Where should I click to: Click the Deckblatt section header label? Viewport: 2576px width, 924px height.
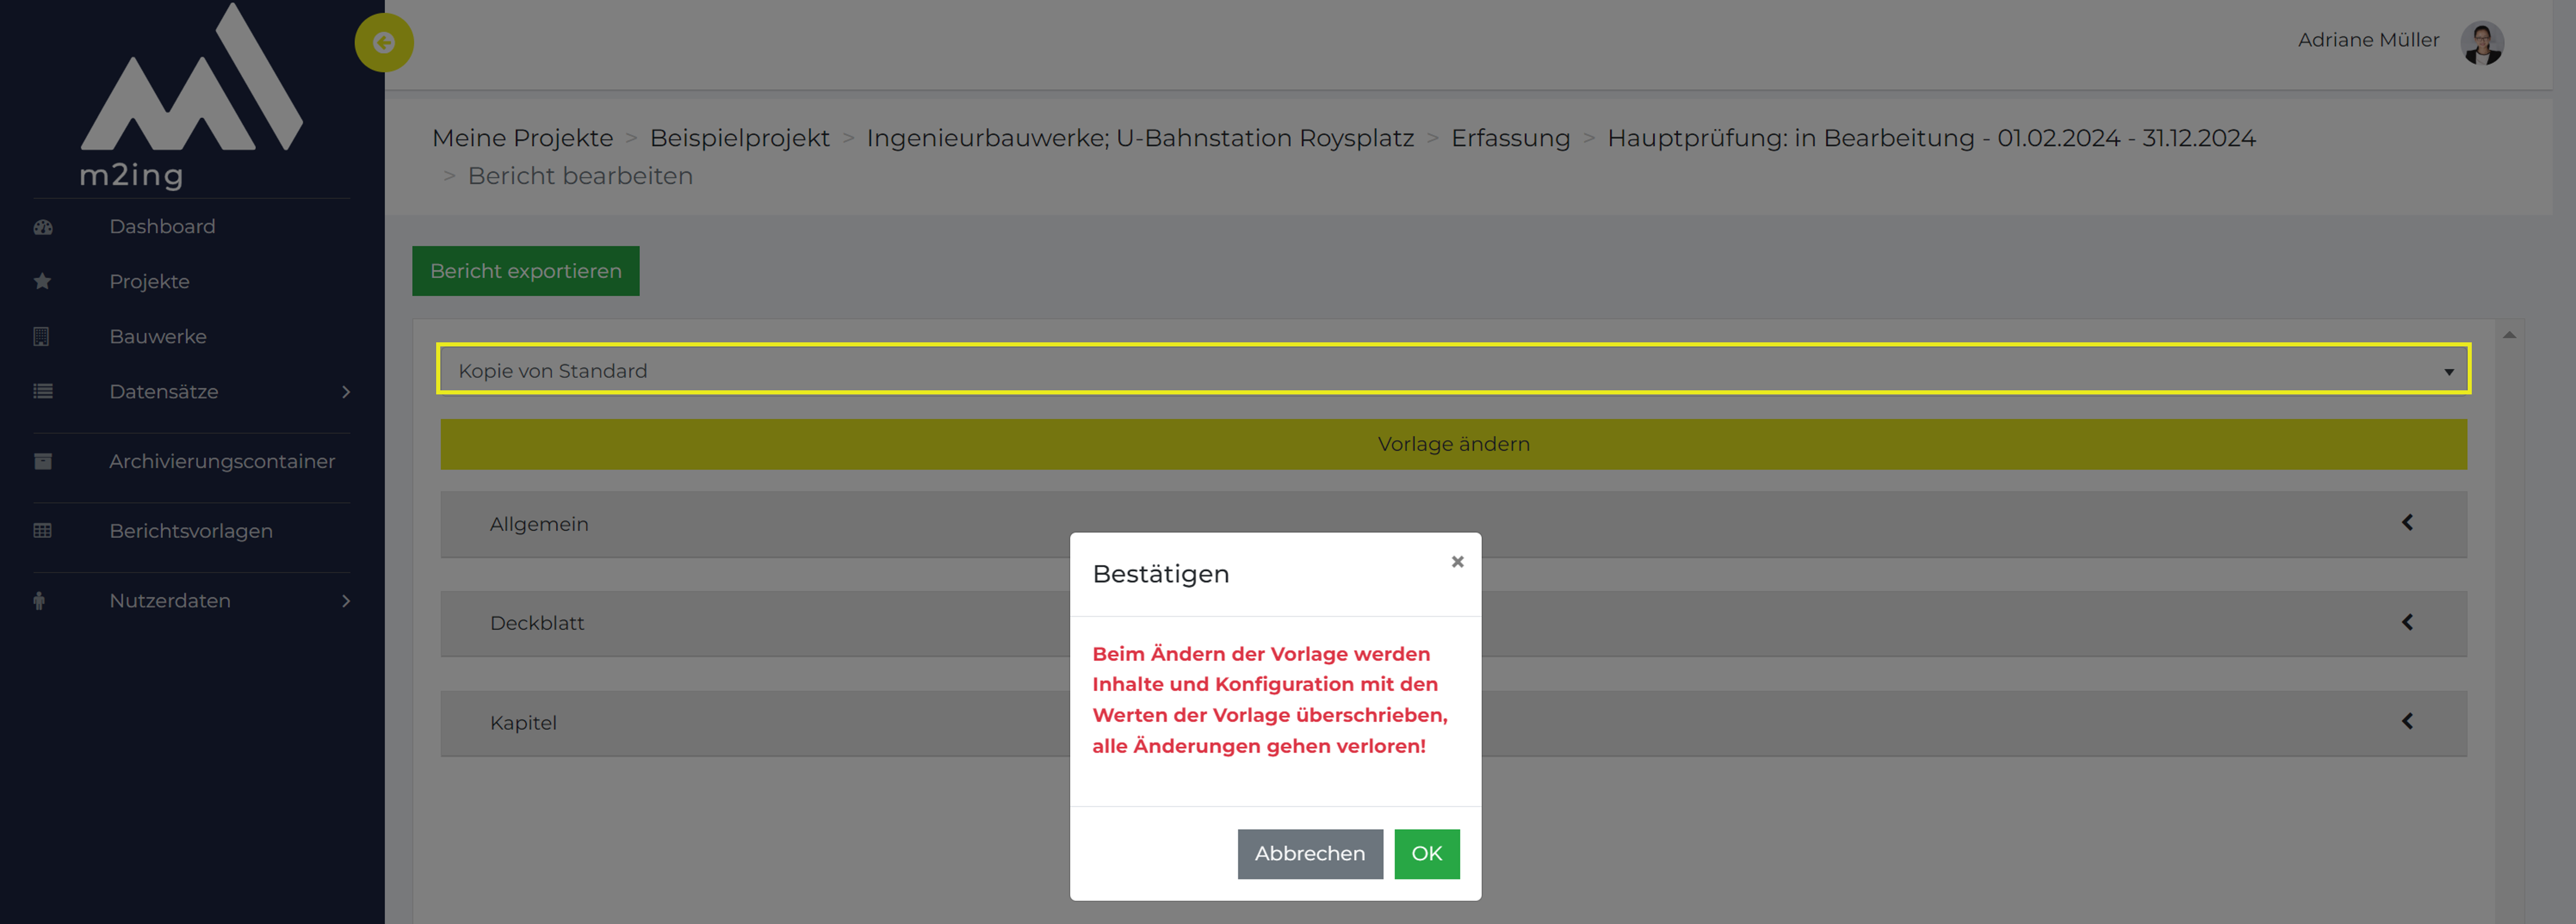point(537,623)
